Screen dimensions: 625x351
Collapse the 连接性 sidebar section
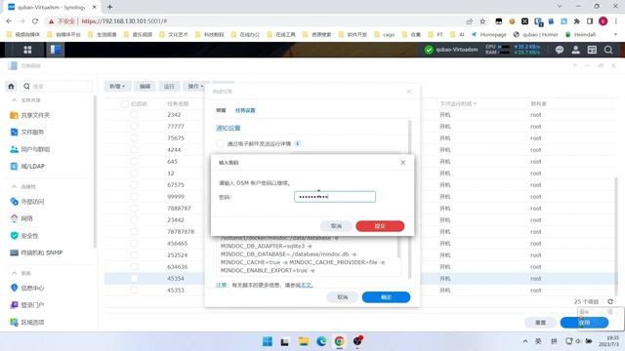coord(15,186)
